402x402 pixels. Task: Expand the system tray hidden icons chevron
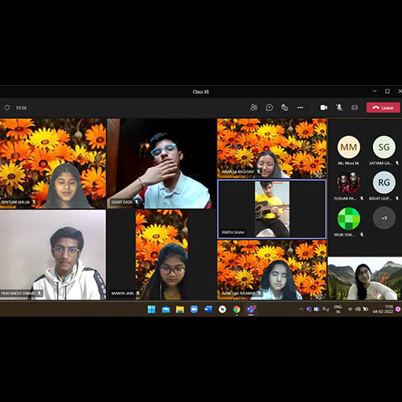tap(301, 310)
